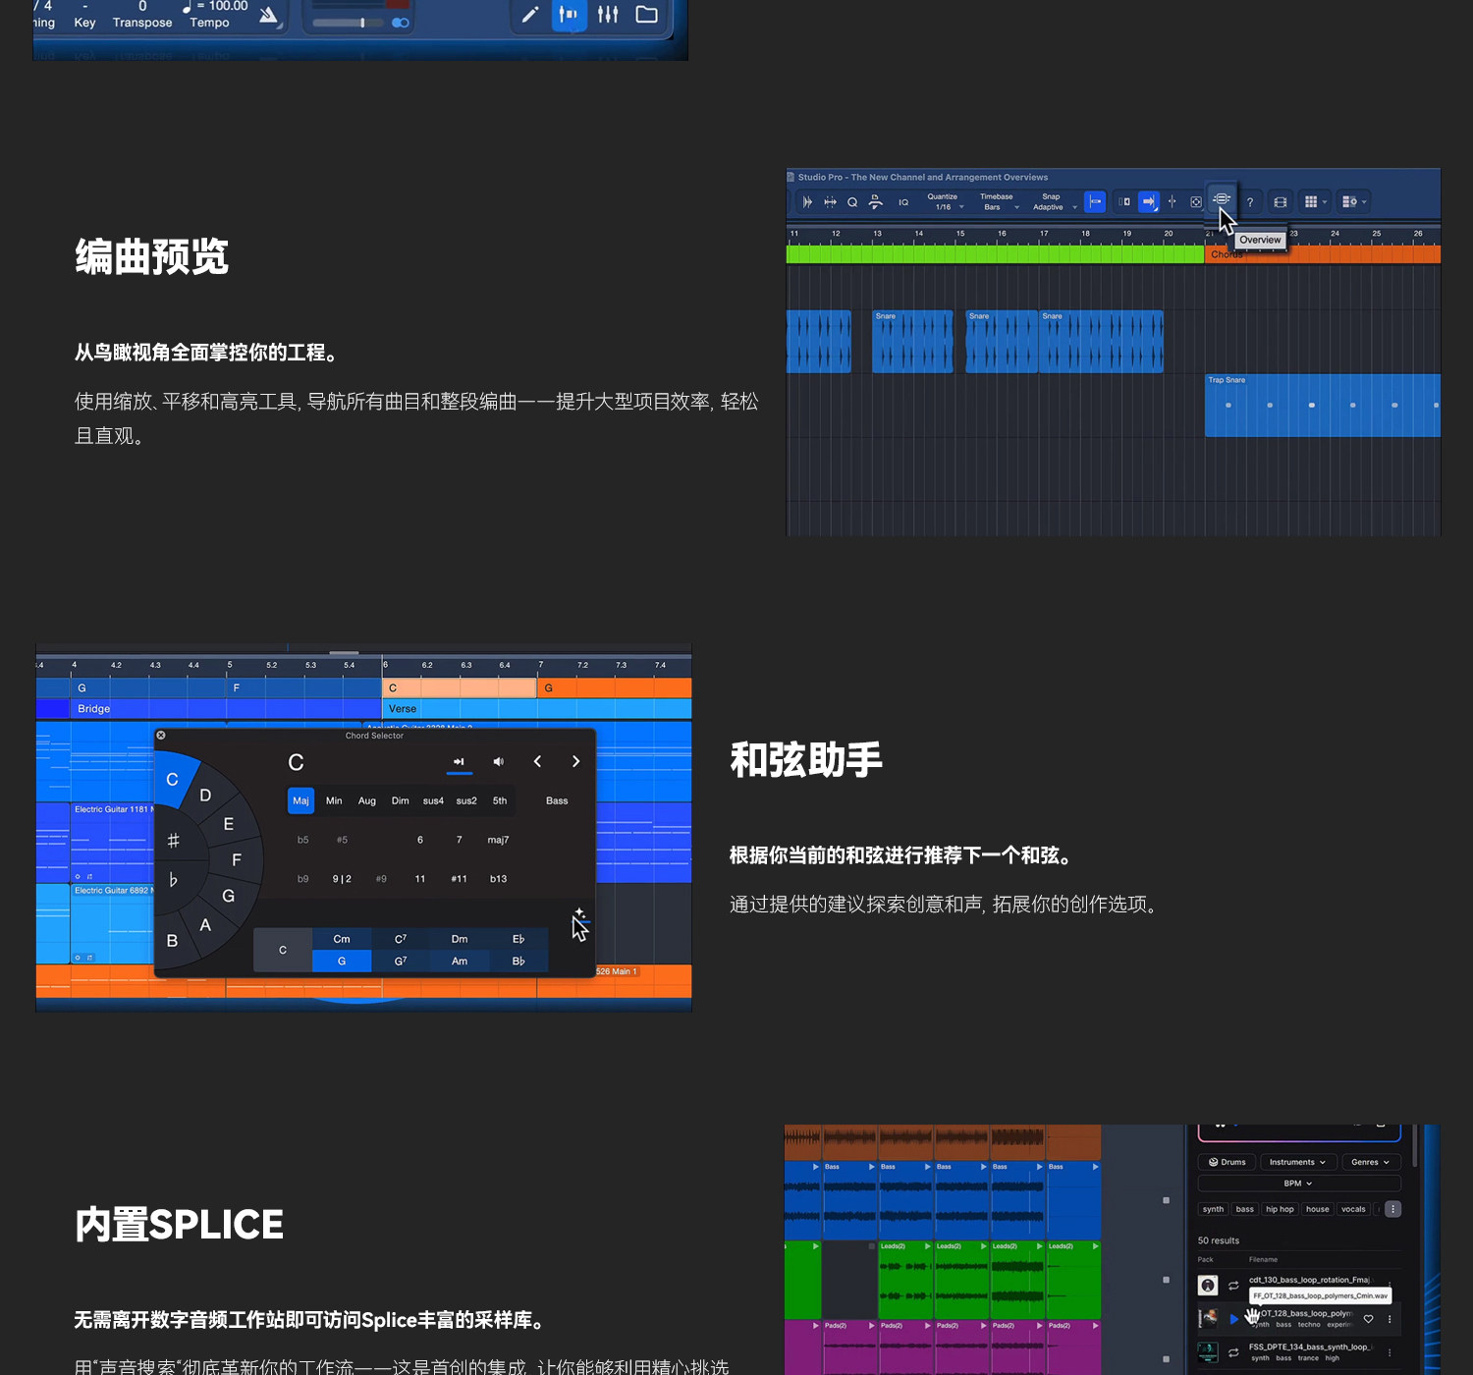The width and height of the screenshot is (1473, 1375).
Task: Go to previous chord with left chevron
Action: (x=537, y=762)
